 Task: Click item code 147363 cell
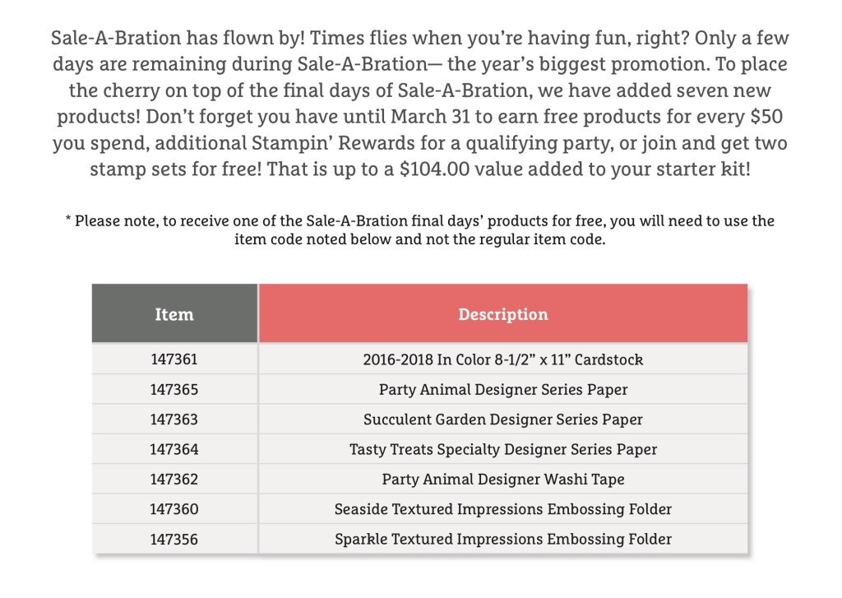pyautogui.click(x=174, y=420)
